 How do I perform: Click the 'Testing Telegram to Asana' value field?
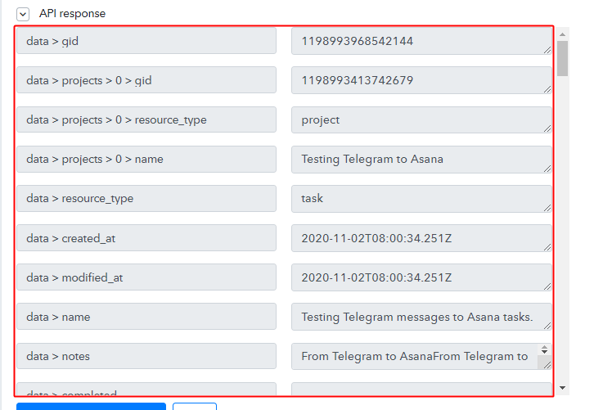(421, 159)
